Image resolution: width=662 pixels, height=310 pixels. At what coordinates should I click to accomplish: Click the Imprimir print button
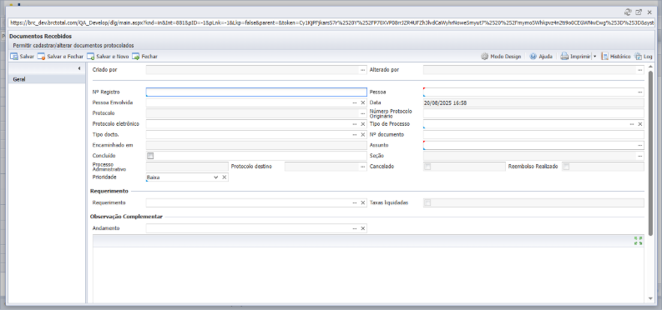[x=575, y=57]
